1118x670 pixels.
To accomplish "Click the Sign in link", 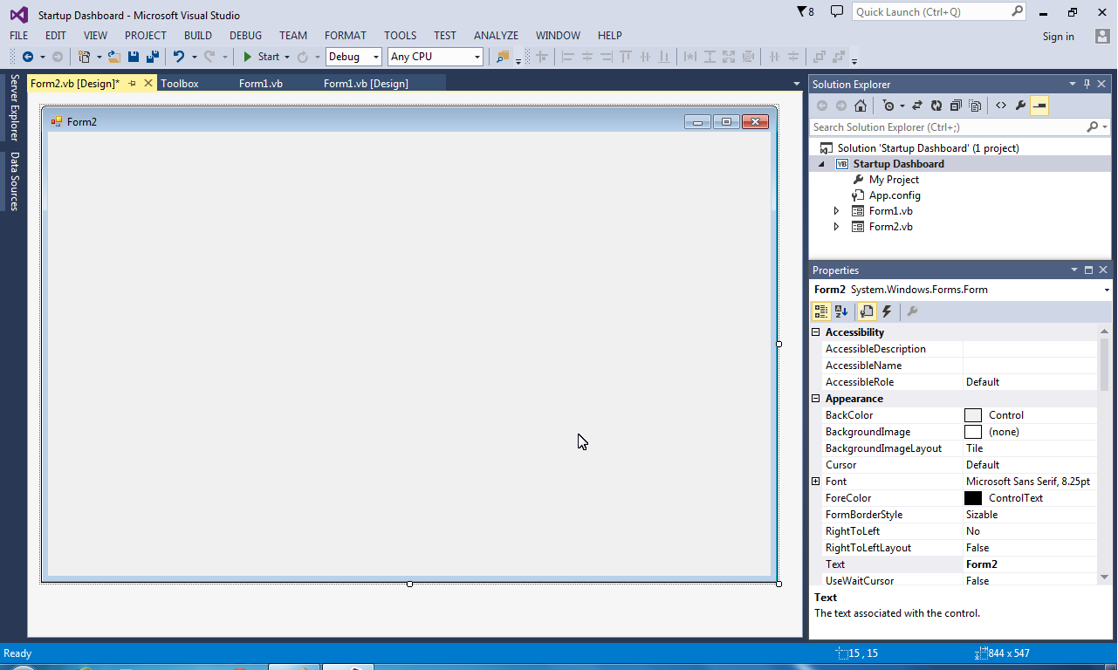I will point(1059,37).
